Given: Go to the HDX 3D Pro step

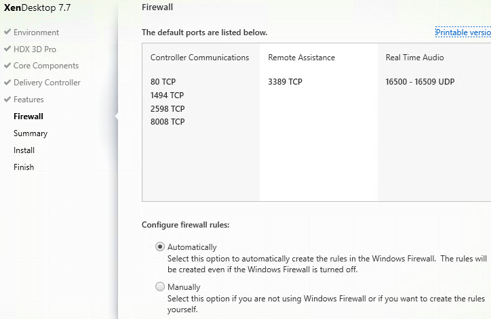Looking at the screenshot, I should 35,49.
